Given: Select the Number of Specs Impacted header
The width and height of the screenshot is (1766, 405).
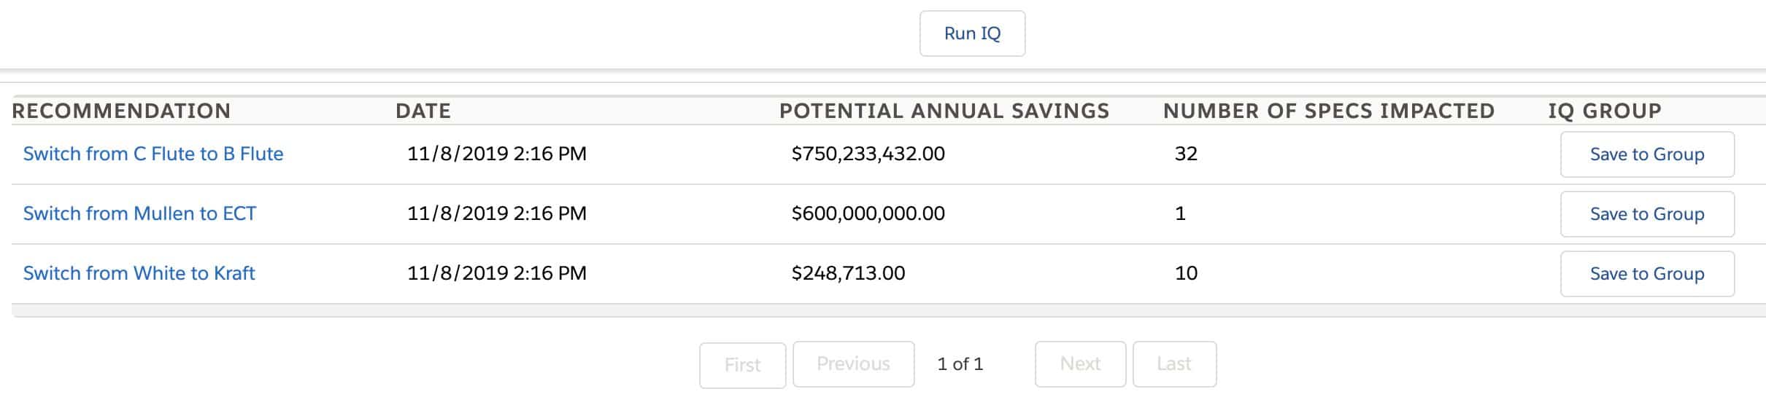Looking at the screenshot, I should click(1329, 111).
